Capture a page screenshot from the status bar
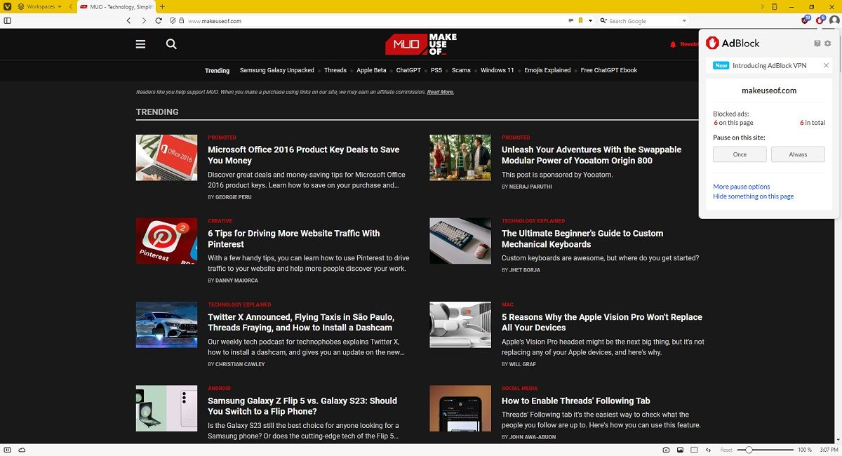Image resolution: width=842 pixels, height=456 pixels. [666, 450]
